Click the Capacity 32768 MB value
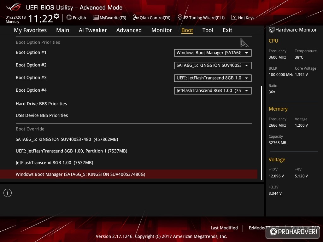This screenshot has width=323, height=242. pyautogui.click(x=278, y=143)
